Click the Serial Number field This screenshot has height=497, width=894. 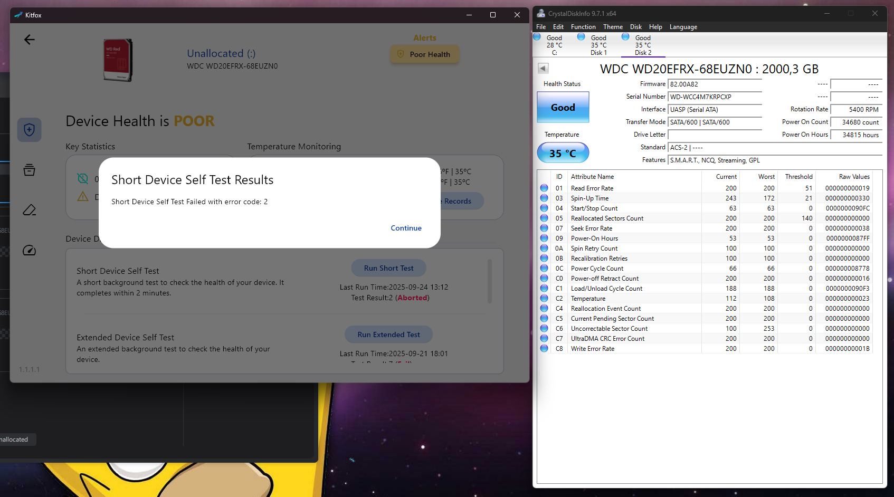(715, 97)
